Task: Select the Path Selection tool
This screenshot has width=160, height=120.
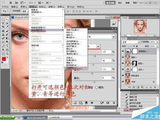Action: click(x=3, y=50)
